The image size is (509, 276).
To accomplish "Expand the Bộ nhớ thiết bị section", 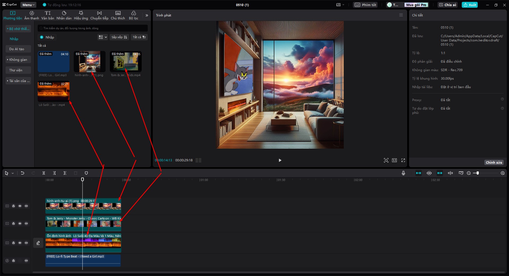I will (18, 29).
